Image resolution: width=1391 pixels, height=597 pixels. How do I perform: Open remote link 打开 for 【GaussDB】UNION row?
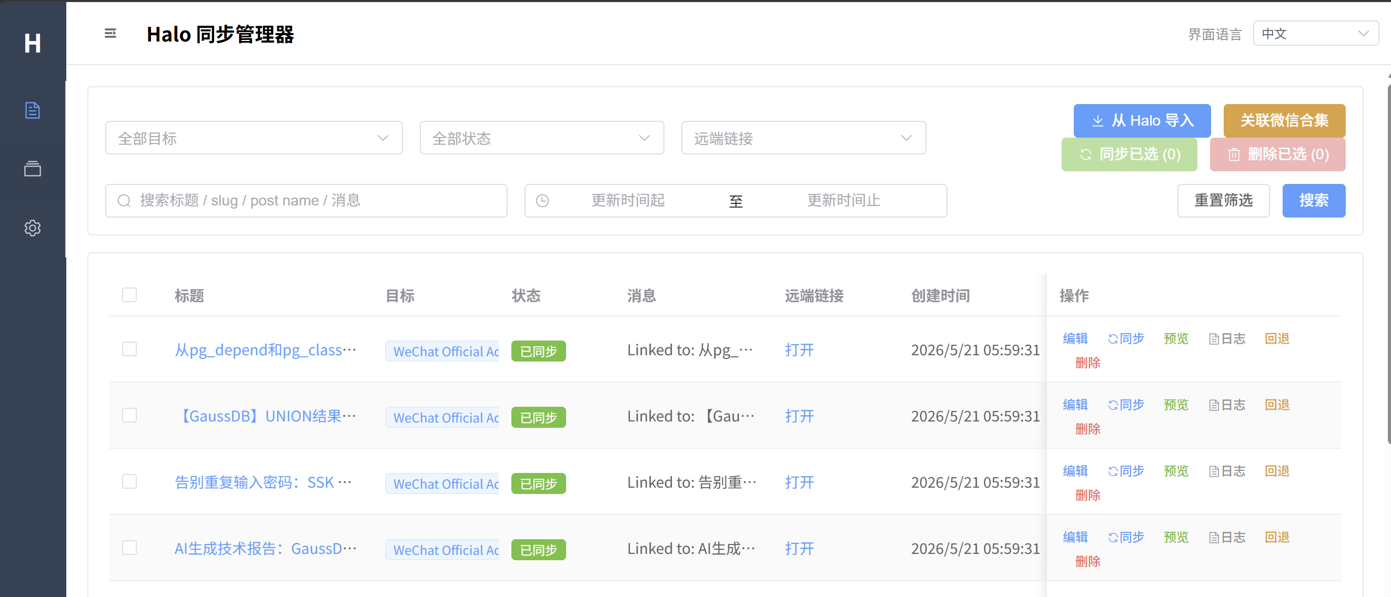tap(799, 416)
